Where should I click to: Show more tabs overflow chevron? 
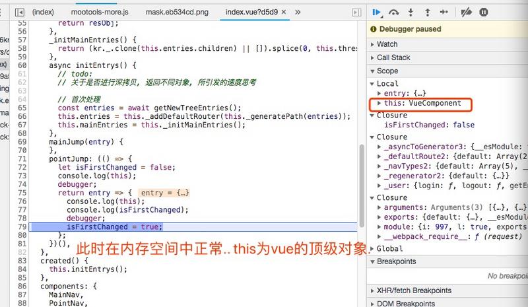(x=298, y=13)
